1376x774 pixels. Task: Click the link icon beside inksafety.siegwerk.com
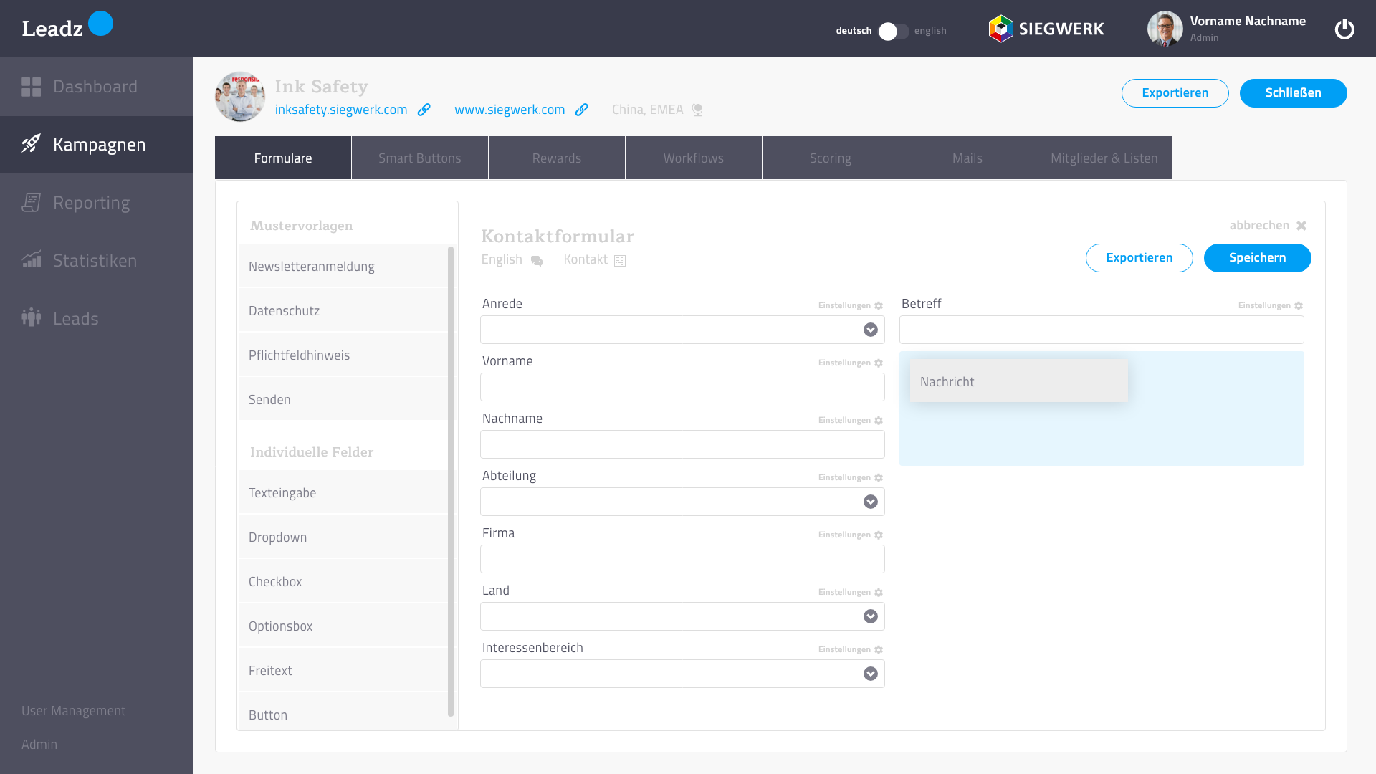coord(424,110)
